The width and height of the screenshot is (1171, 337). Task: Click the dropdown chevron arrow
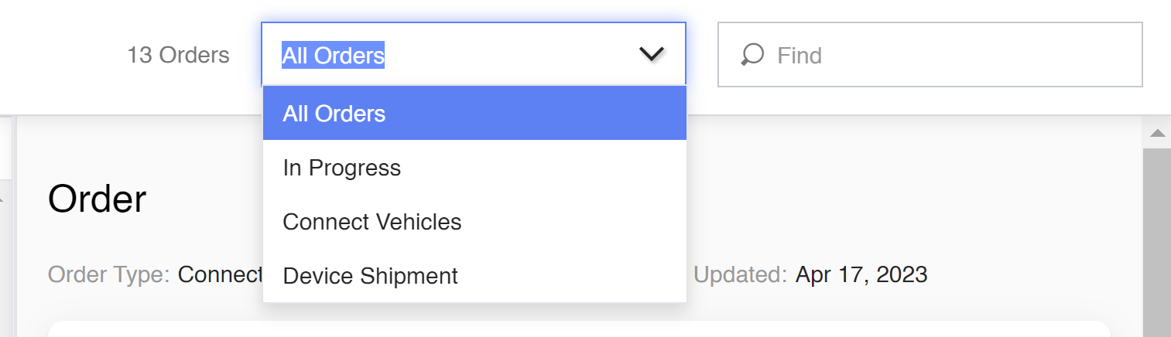click(x=652, y=54)
